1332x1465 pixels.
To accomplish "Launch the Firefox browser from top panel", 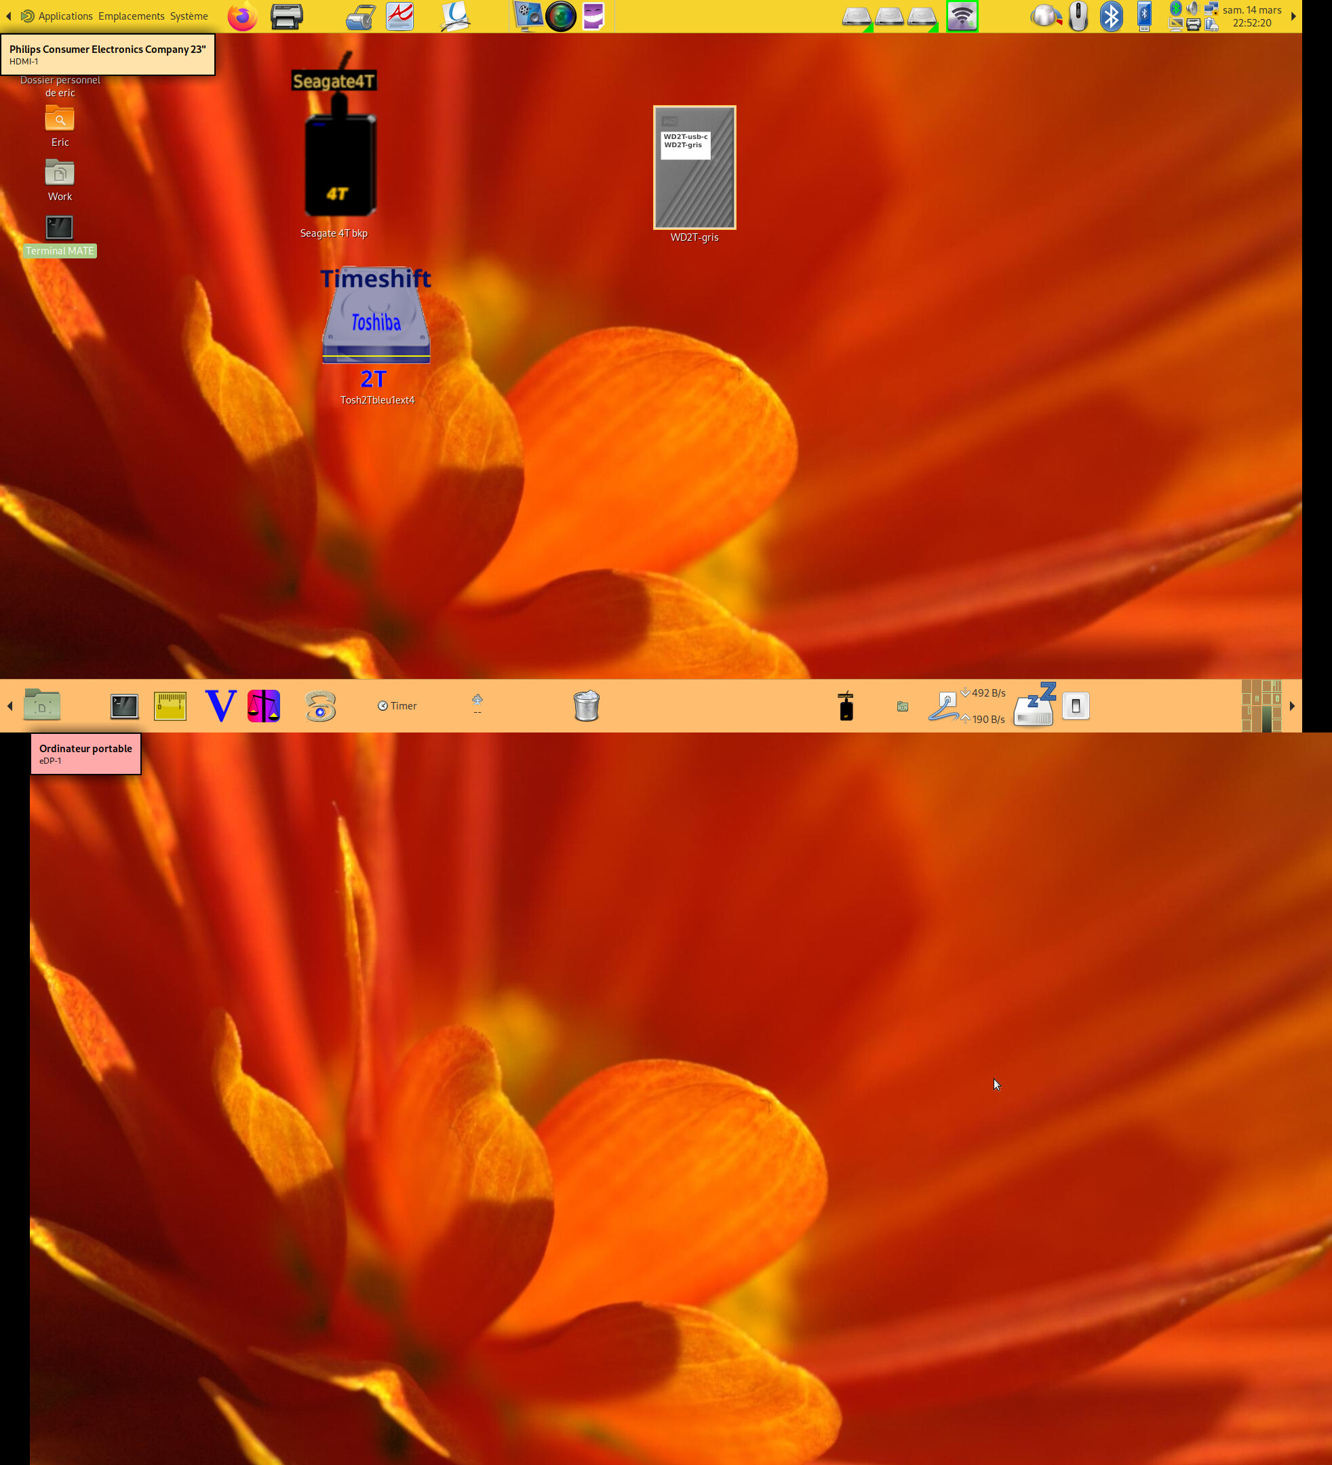I will pos(242,16).
